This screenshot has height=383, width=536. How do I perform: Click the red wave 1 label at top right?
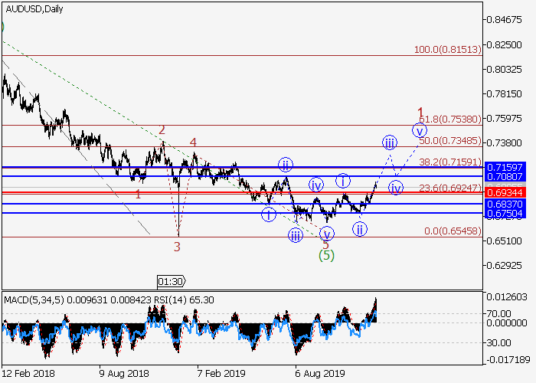pyautogui.click(x=420, y=112)
